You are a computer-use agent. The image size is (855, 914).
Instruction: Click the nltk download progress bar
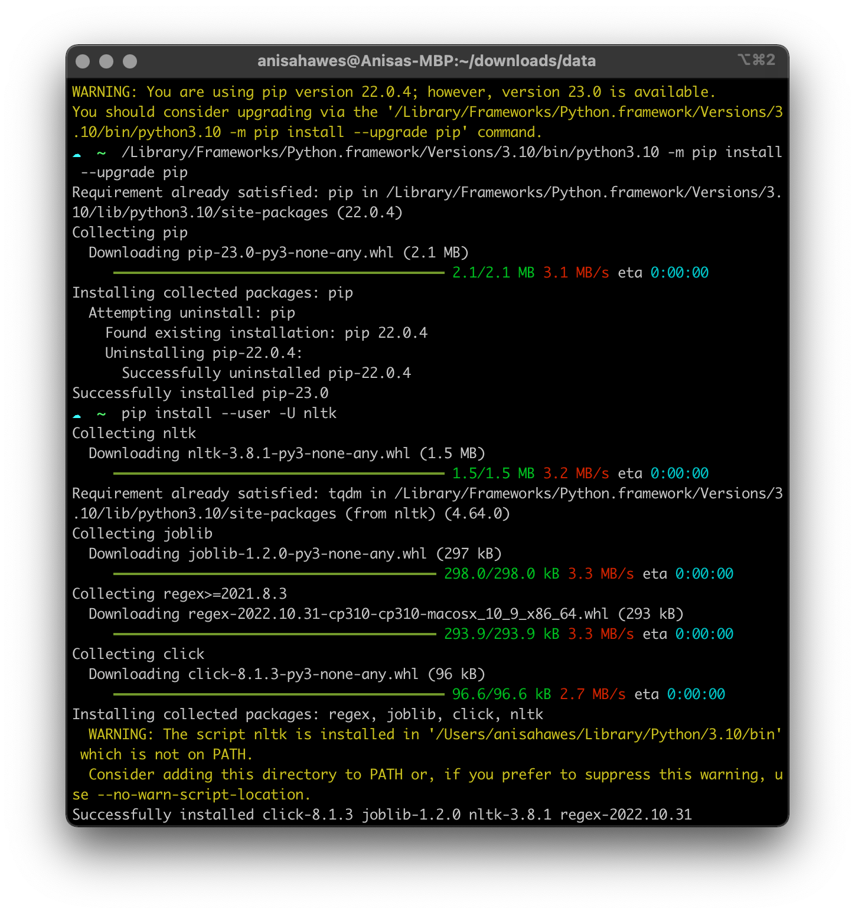click(x=278, y=474)
